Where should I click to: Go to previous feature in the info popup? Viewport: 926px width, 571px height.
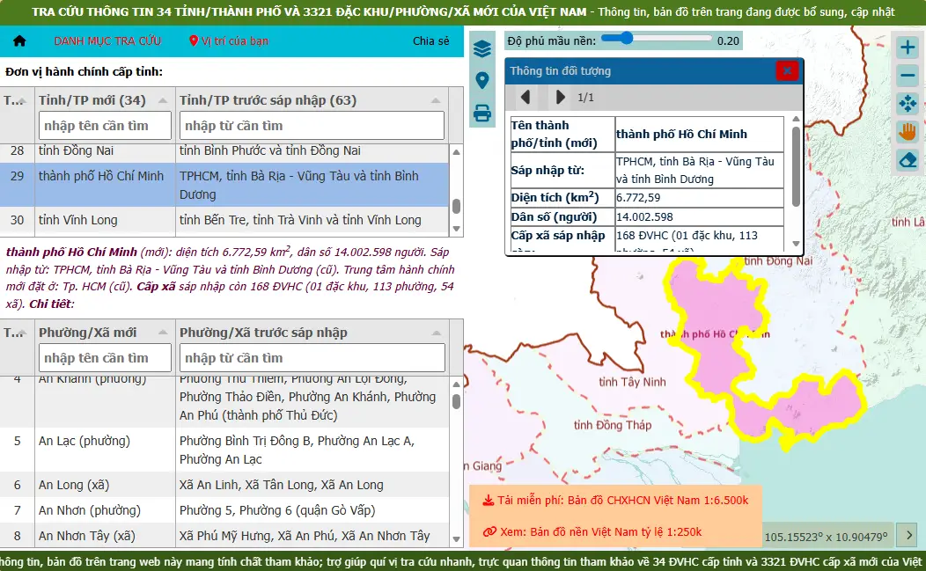pyautogui.click(x=525, y=97)
